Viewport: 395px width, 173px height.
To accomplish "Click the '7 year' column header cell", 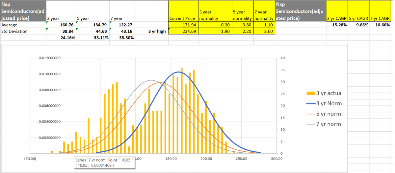I will pyautogui.click(x=122, y=11).
